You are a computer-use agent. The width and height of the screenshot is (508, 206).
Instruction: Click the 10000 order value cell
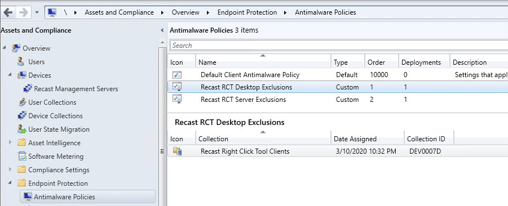[379, 75]
